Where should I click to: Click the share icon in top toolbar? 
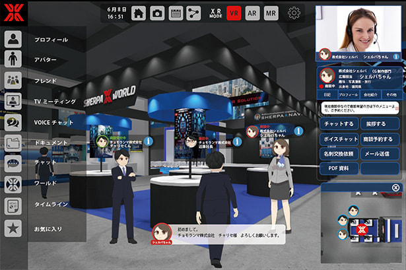(193, 13)
